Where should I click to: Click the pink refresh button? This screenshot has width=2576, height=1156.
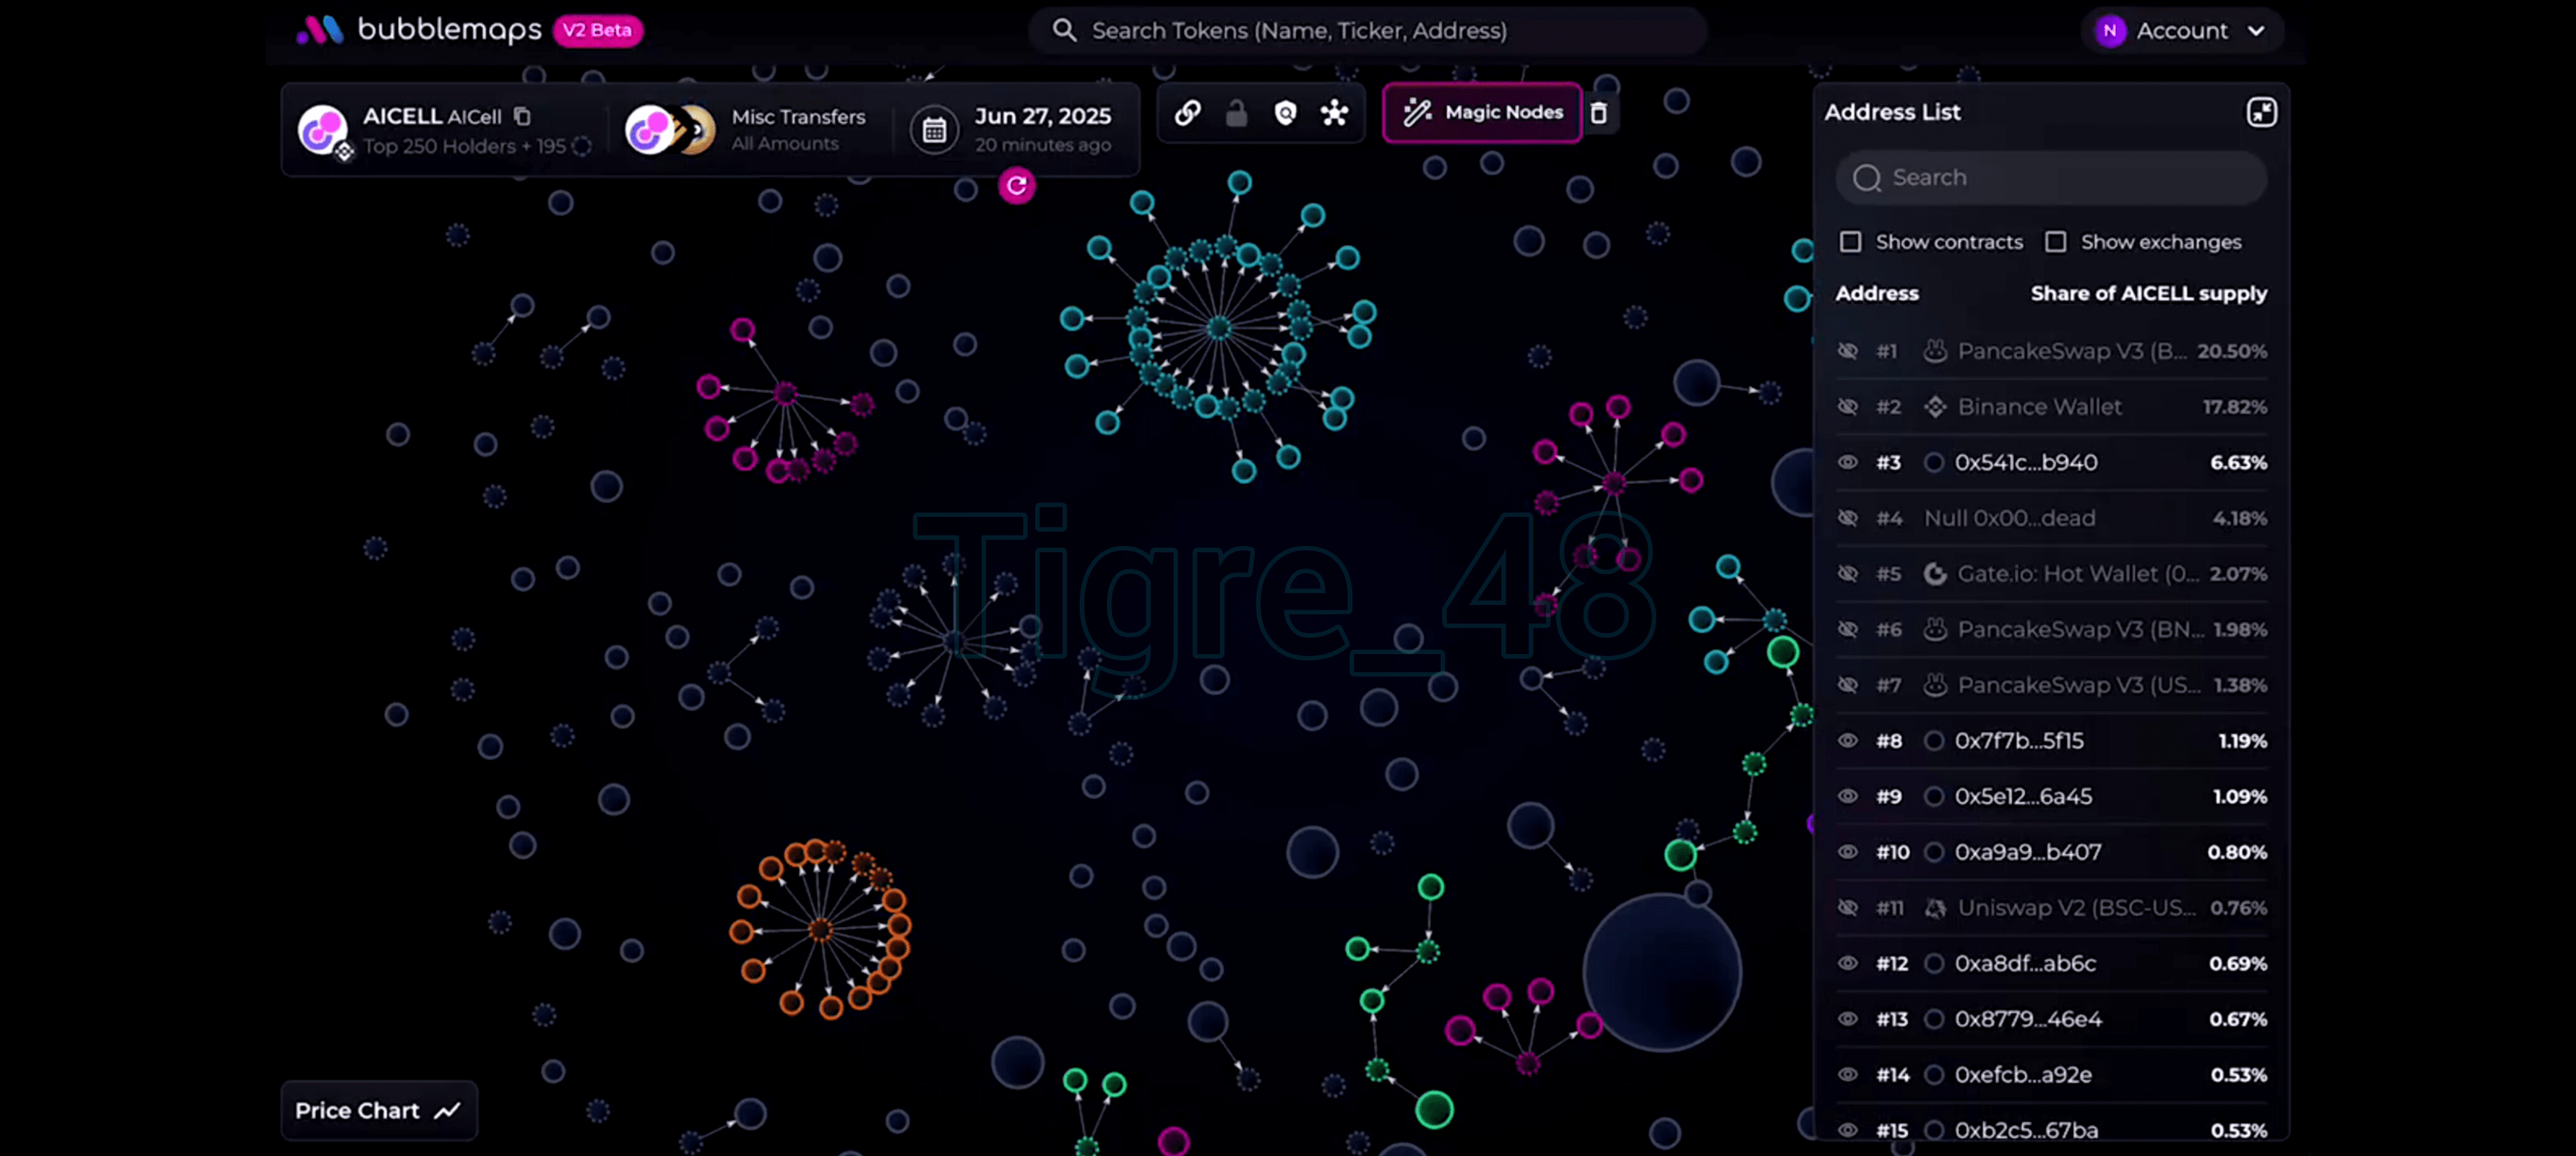(x=1016, y=185)
